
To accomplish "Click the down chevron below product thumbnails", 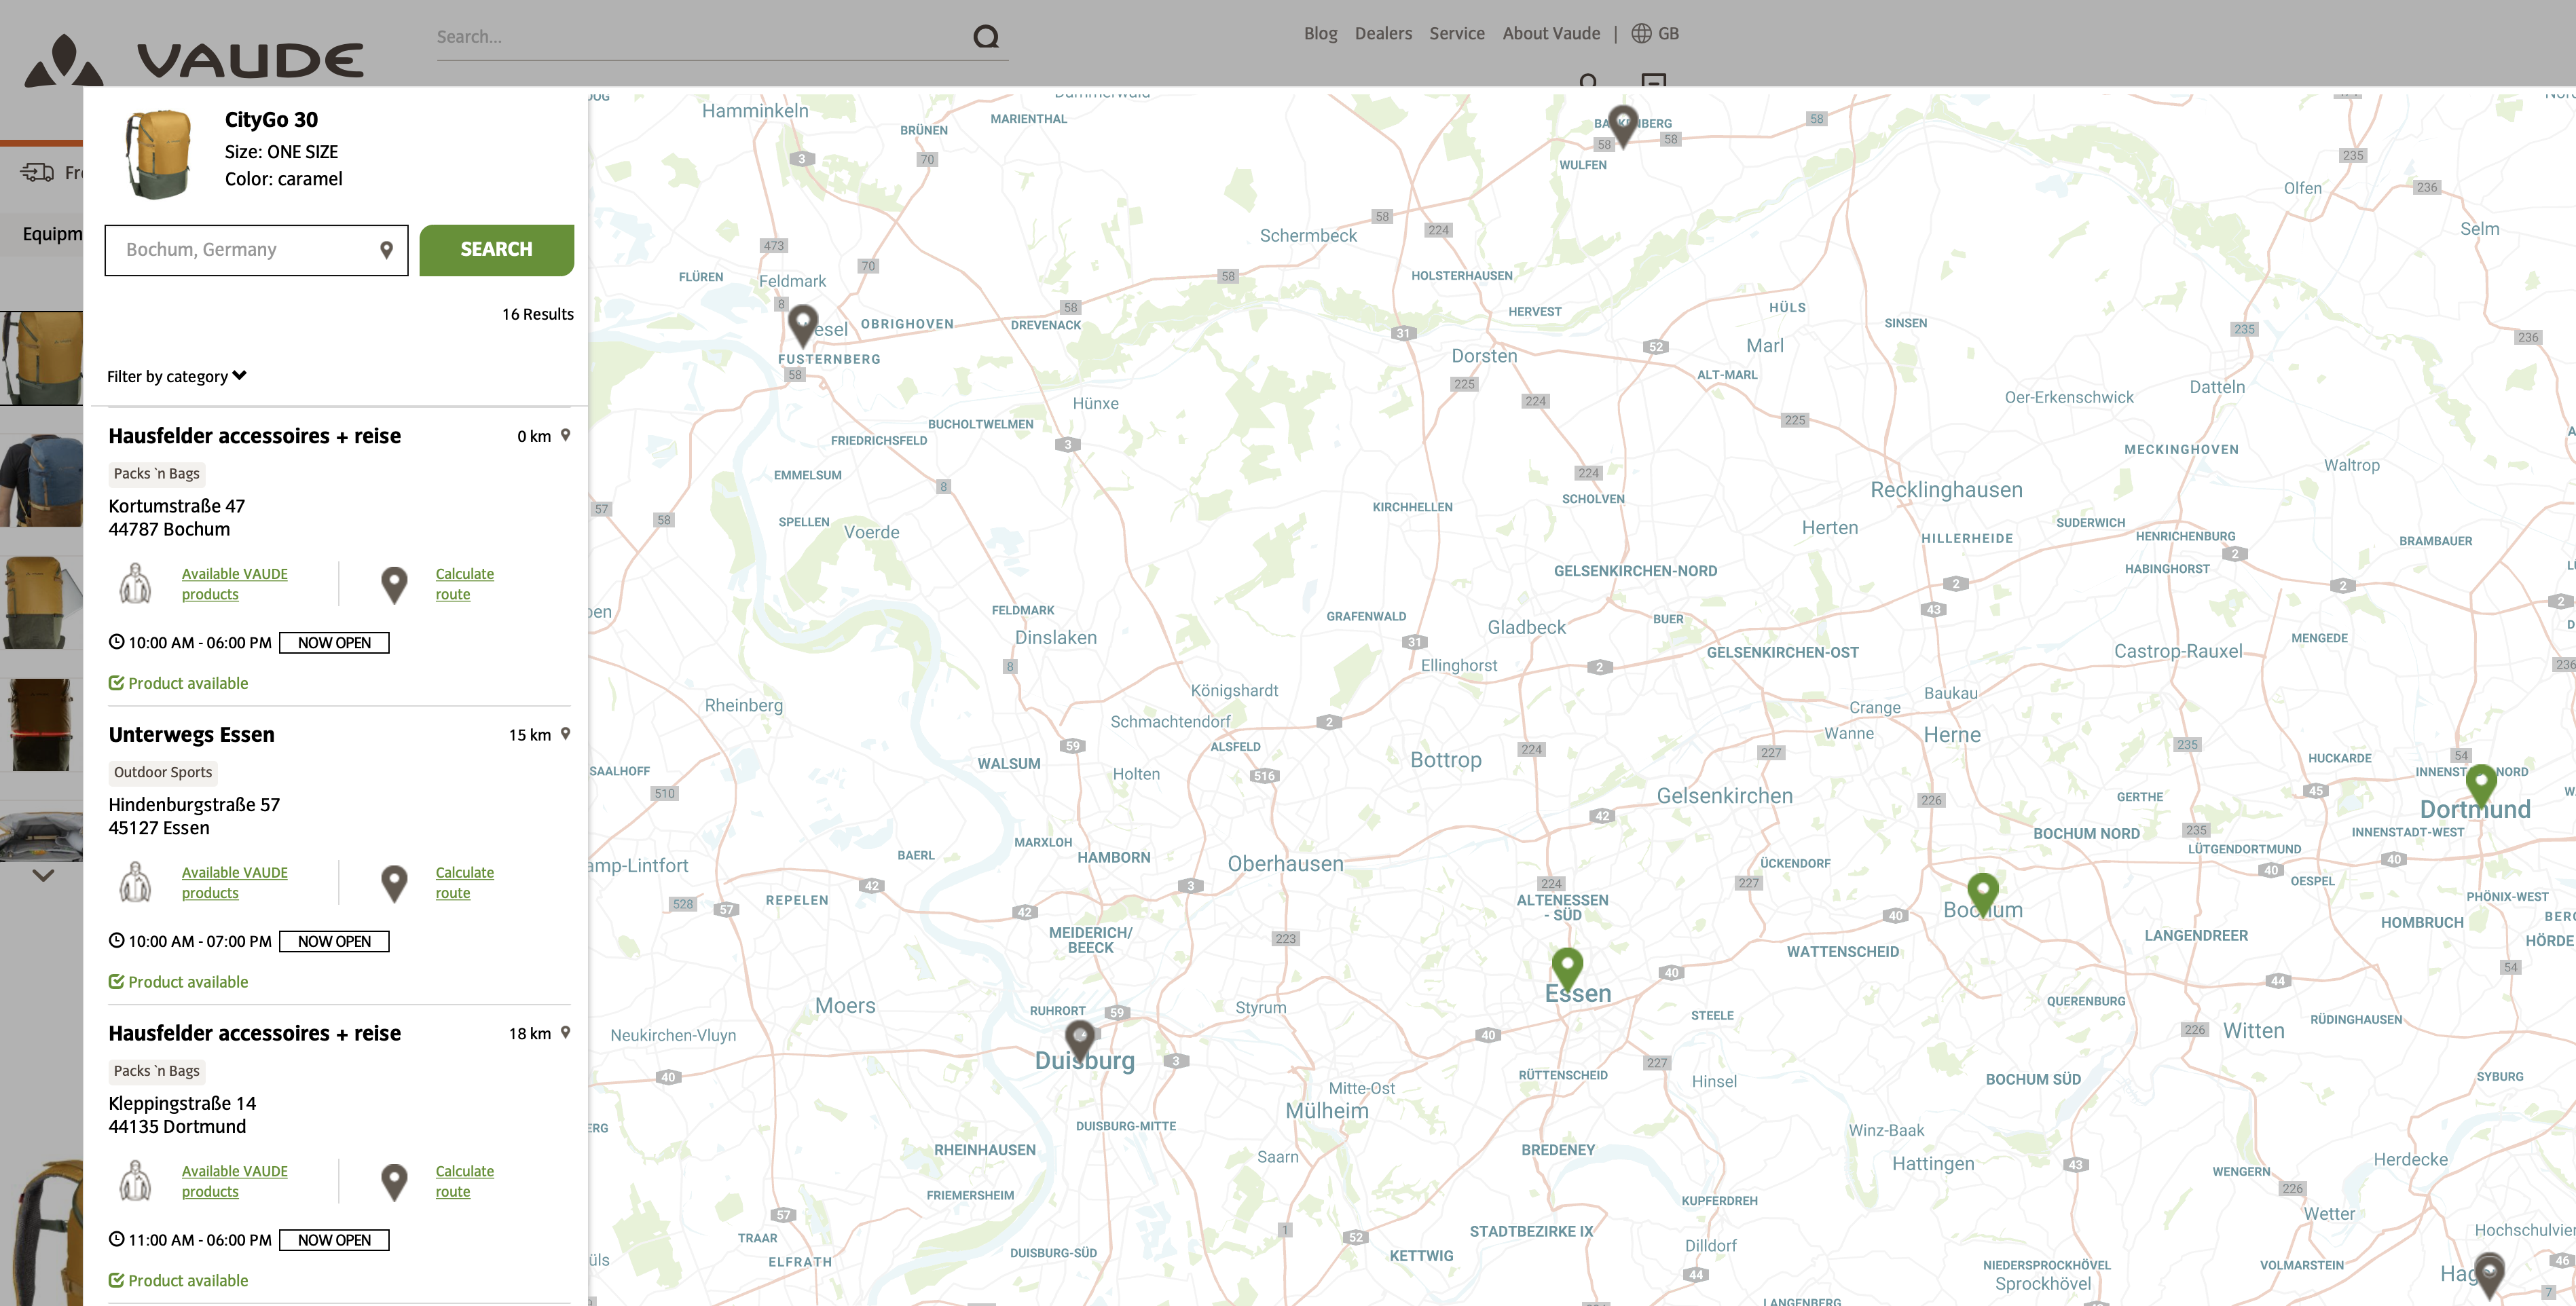I will [43, 875].
